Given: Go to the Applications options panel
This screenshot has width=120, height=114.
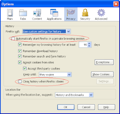Looking at the screenshot, I should pyautogui.click(x=54, y=15).
